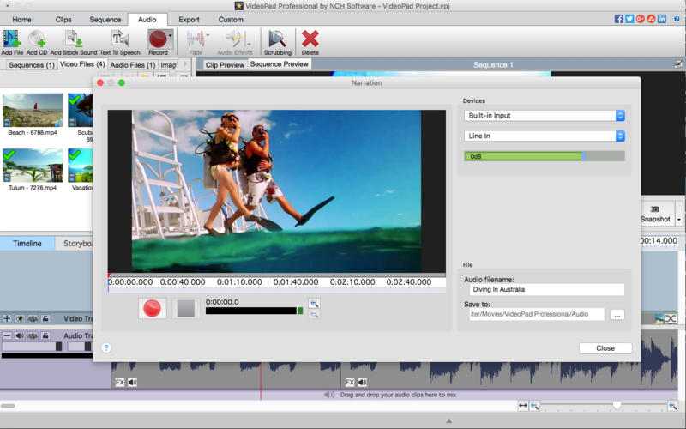Switch to the Home ribbon tab
The height and width of the screenshot is (429, 686).
click(22, 20)
